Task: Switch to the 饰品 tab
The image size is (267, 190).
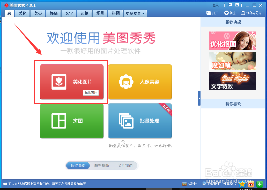Action: click(54, 13)
